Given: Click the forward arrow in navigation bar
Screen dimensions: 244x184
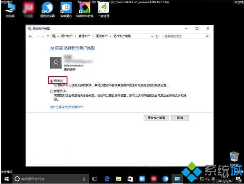Looking at the screenshot, I should point(37,36).
